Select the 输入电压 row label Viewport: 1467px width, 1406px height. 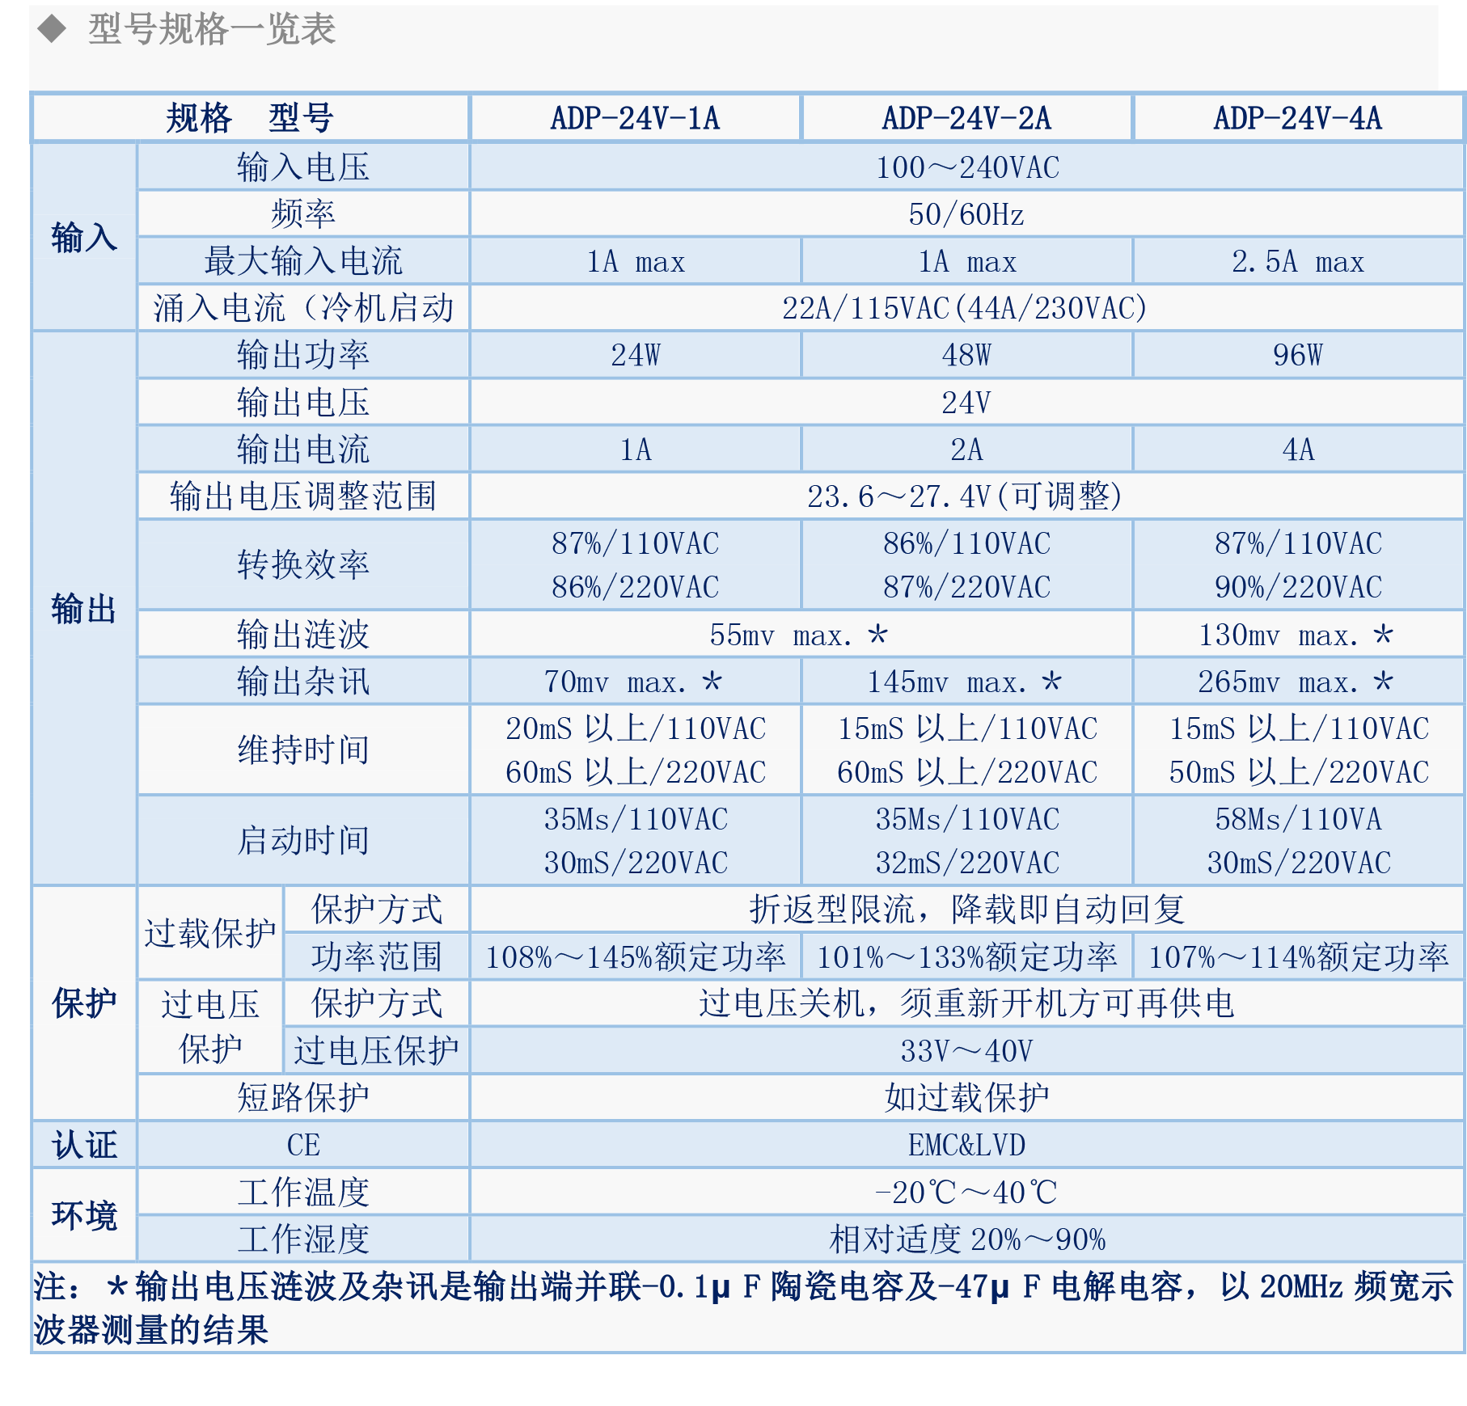[303, 167]
